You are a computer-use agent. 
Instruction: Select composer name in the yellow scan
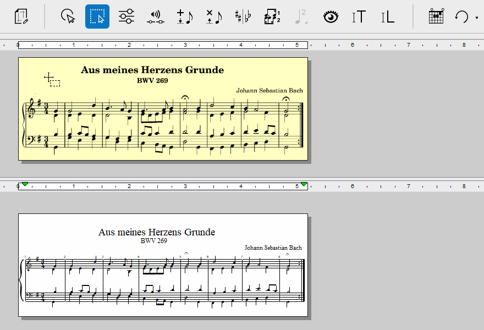269,90
